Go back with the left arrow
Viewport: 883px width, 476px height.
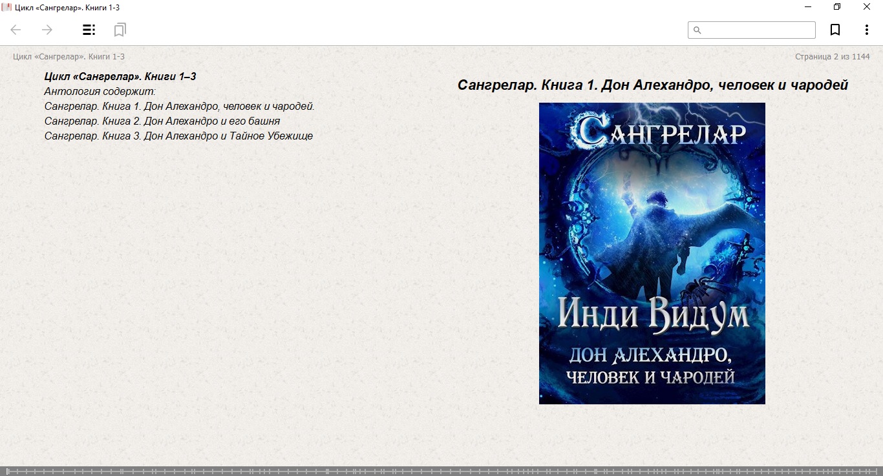tap(16, 30)
